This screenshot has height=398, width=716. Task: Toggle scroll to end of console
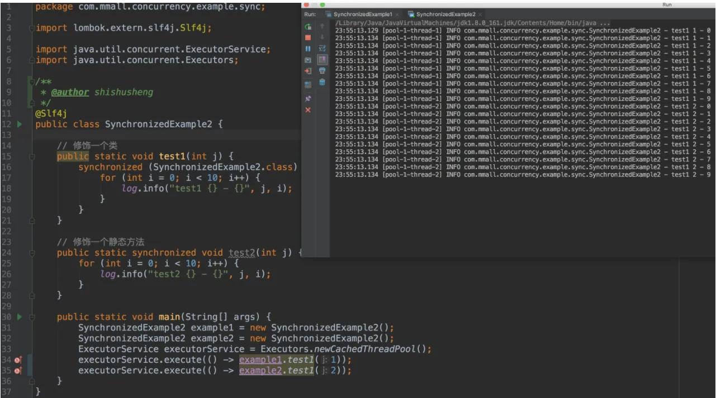coord(323,60)
